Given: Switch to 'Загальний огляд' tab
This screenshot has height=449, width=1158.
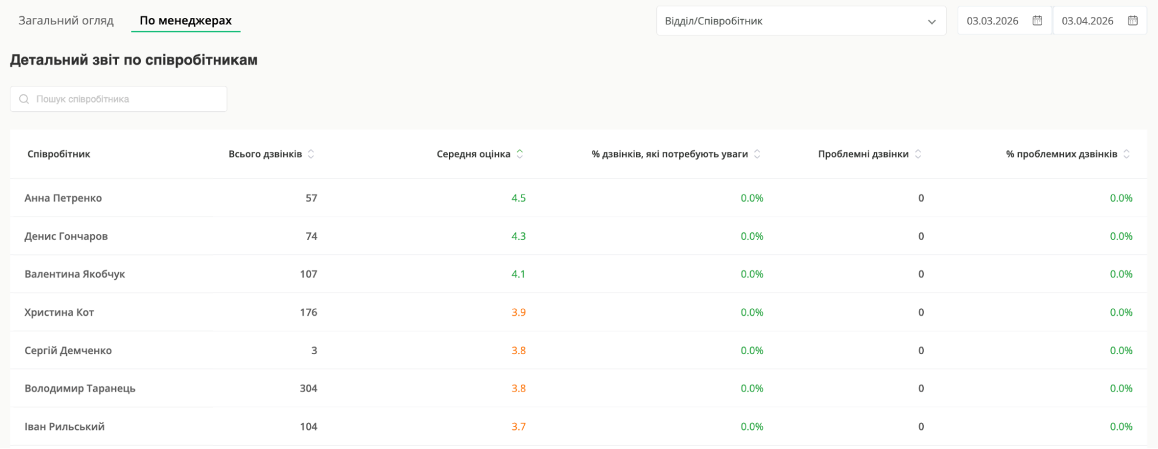Looking at the screenshot, I should click(66, 21).
